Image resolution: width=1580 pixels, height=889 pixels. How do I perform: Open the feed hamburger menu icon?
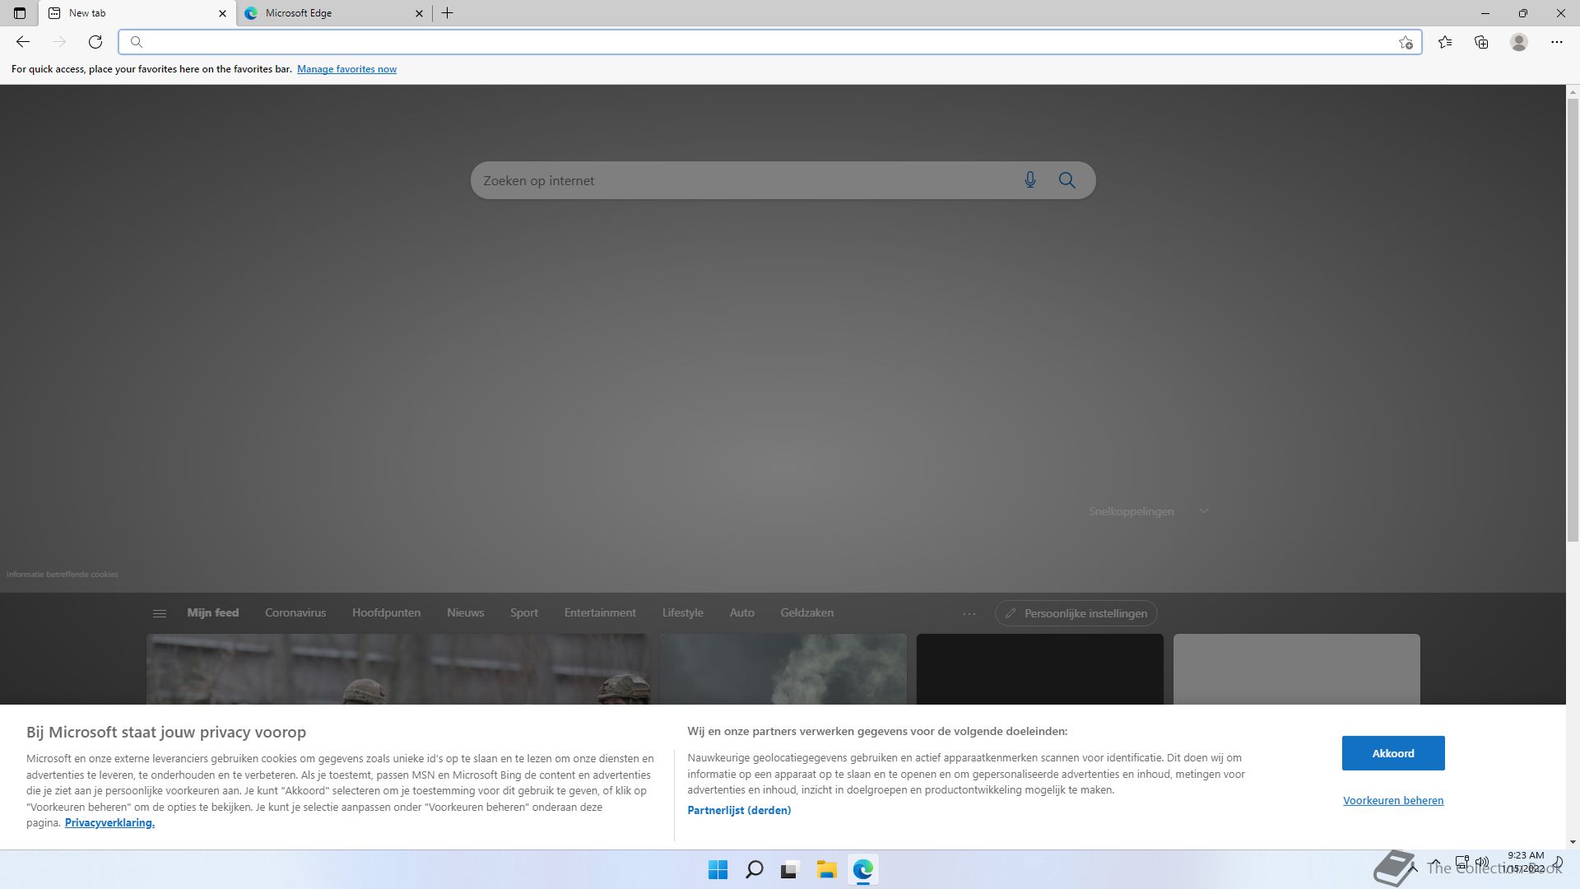(160, 613)
